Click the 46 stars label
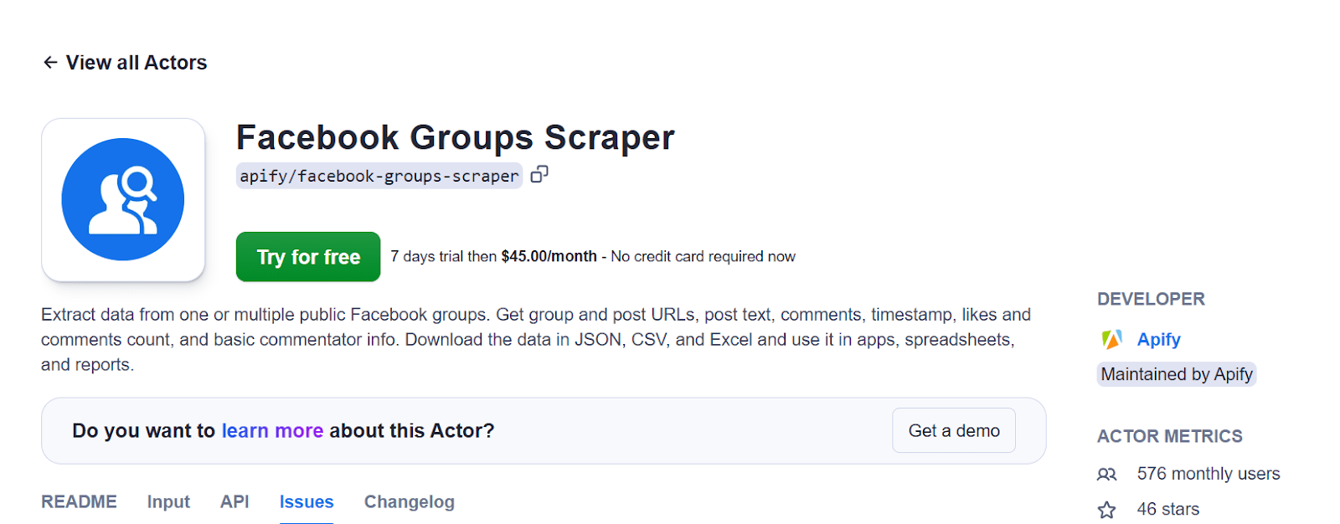1340x524 pixels. [1167, 509]
